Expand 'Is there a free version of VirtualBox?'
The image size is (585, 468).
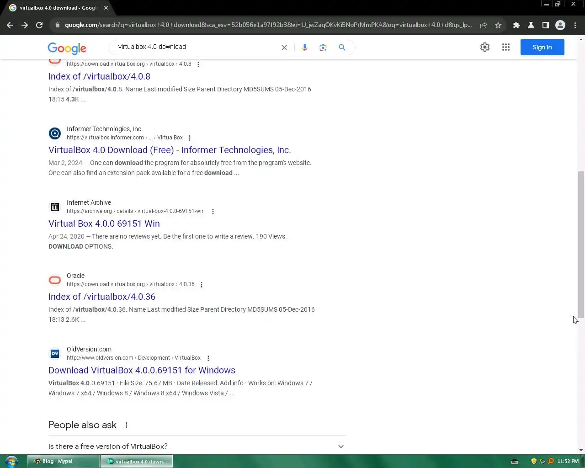(x=197, y=447)
